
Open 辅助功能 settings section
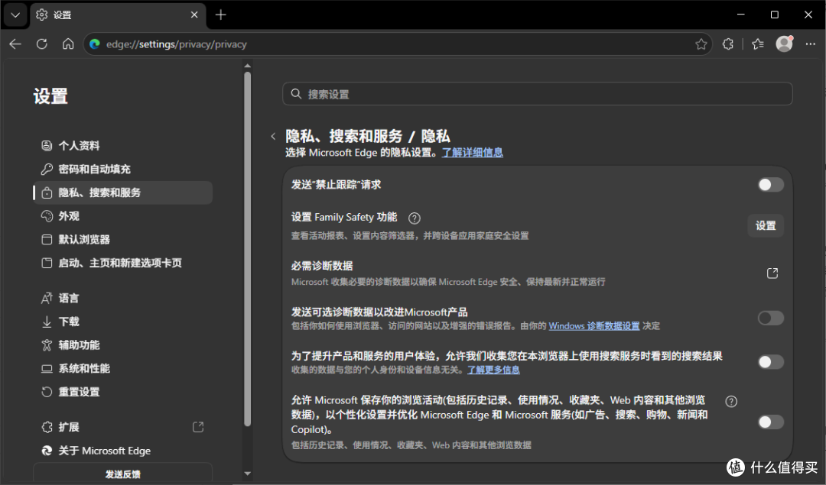pyautogui.click(x=122, y=345)
